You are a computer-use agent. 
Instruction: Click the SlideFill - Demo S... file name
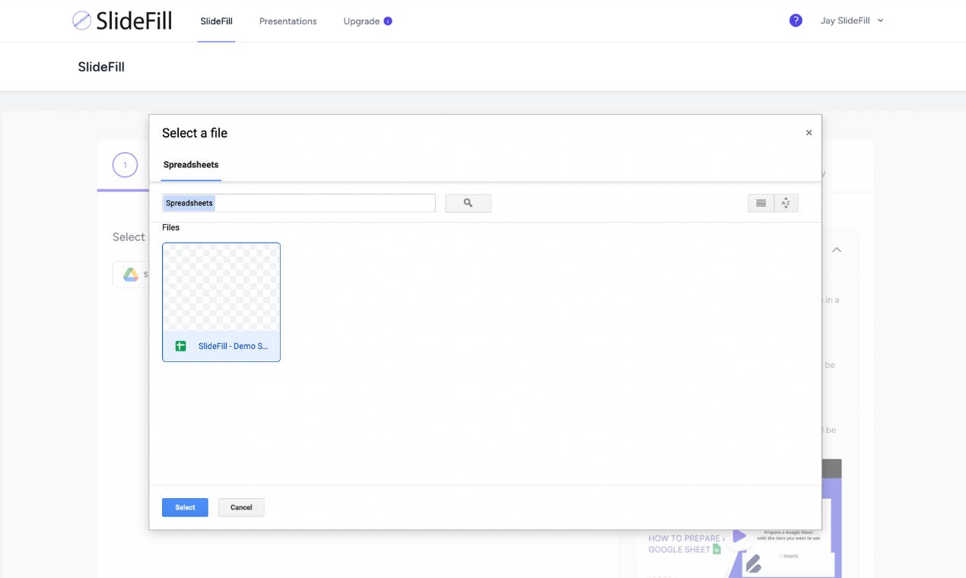click(x=234, y=346)
